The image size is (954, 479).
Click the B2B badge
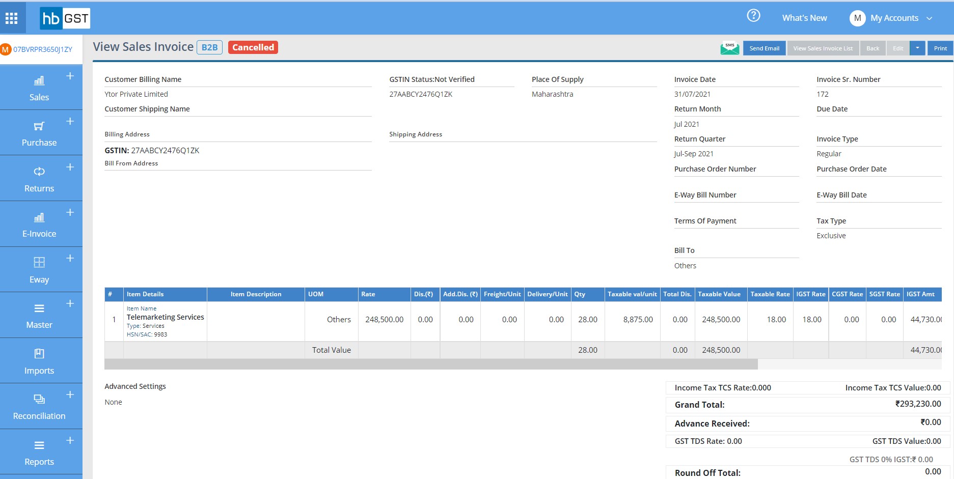(209, 47)
